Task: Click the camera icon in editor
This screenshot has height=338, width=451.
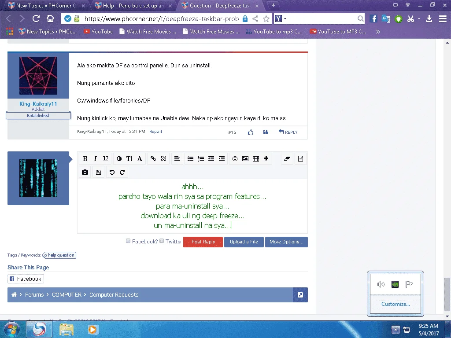Action: [x=85, y=172]
